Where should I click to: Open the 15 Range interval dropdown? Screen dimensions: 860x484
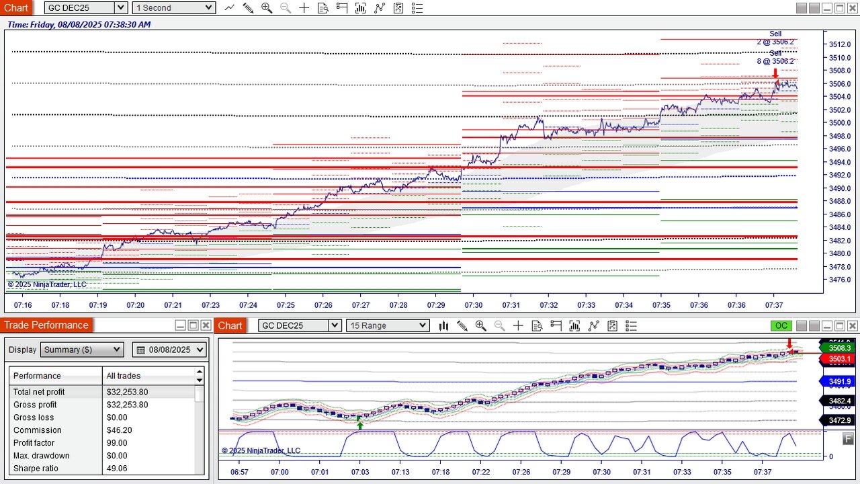[x=388, y=325]
